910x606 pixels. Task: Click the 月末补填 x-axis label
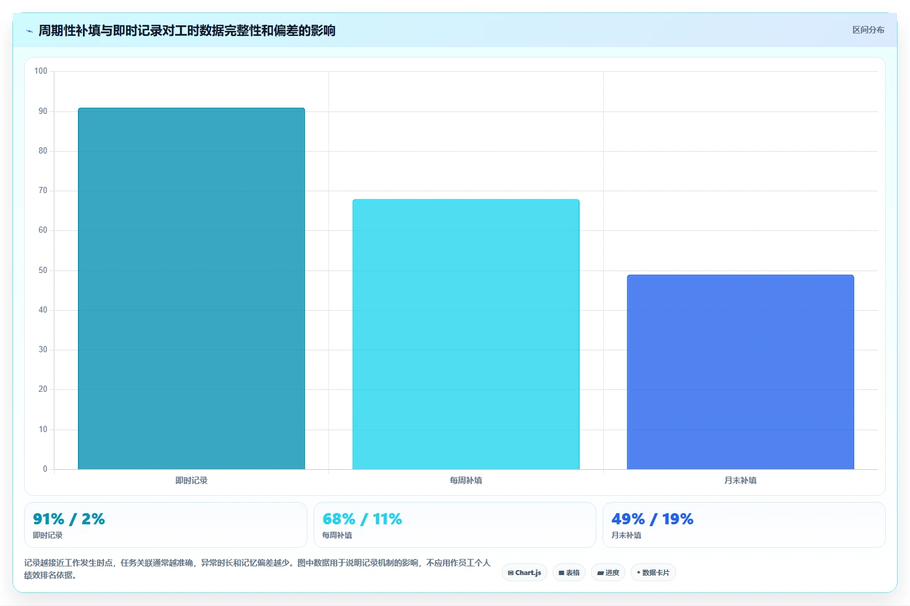(740, 480)
